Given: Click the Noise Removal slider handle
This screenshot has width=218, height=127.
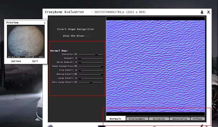Looking at the screenshot, I should click(80, 62).
